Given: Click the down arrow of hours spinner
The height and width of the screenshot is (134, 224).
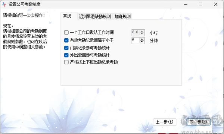Looking at the screenshot, I should (x=142, y=34).
